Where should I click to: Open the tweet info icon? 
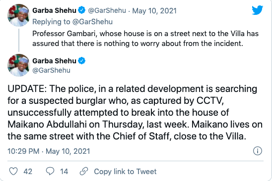[258, 151]
